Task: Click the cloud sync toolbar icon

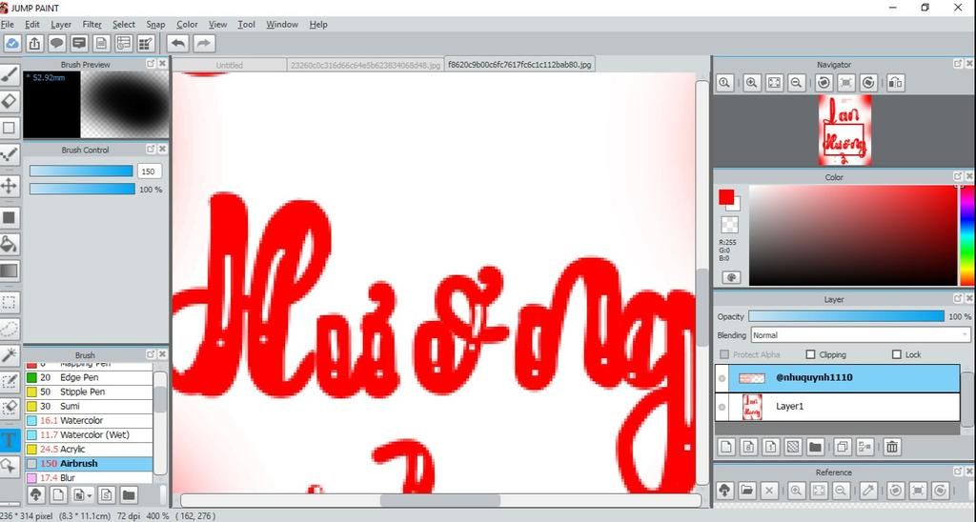Action: (12, 43)
